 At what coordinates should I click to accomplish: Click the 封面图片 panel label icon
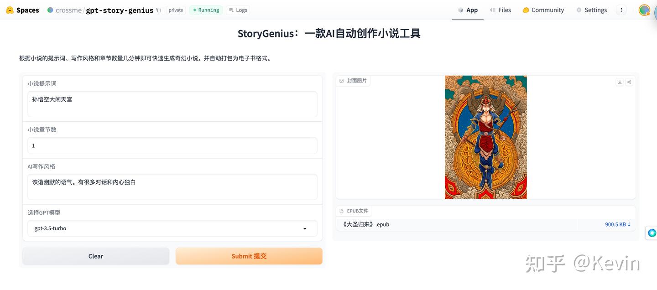[341, 80]
